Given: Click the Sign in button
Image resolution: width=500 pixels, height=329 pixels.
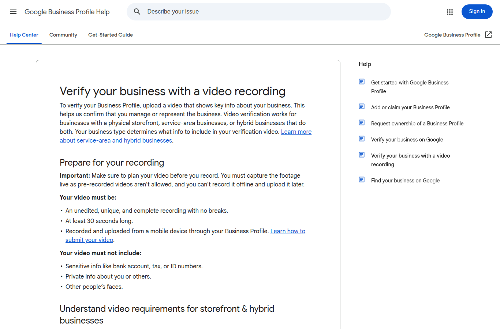Looking at the screenshot, I should click(x=477, y=12).
